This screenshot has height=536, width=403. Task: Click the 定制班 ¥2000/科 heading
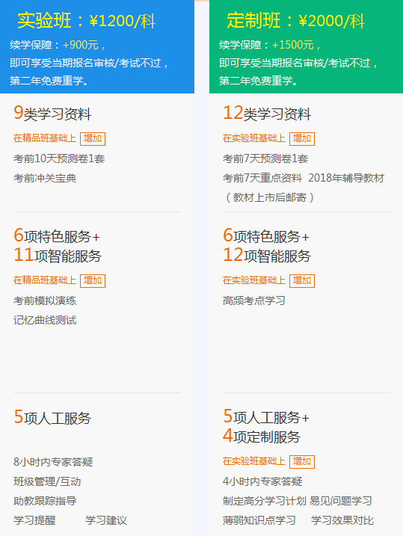coord(295,20)
